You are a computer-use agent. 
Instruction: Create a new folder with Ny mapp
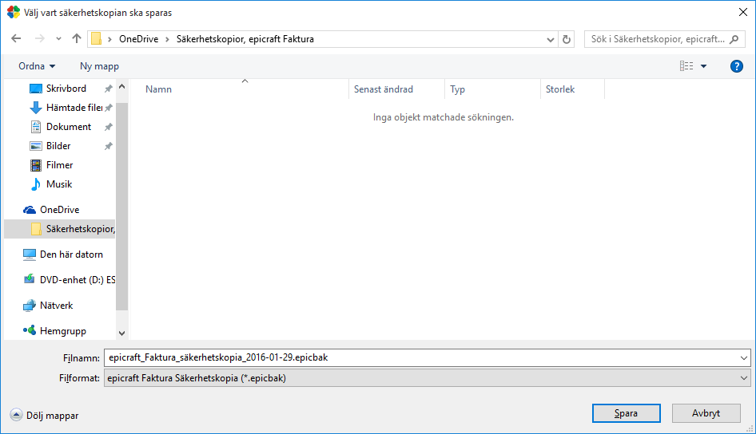coord(99,66)
